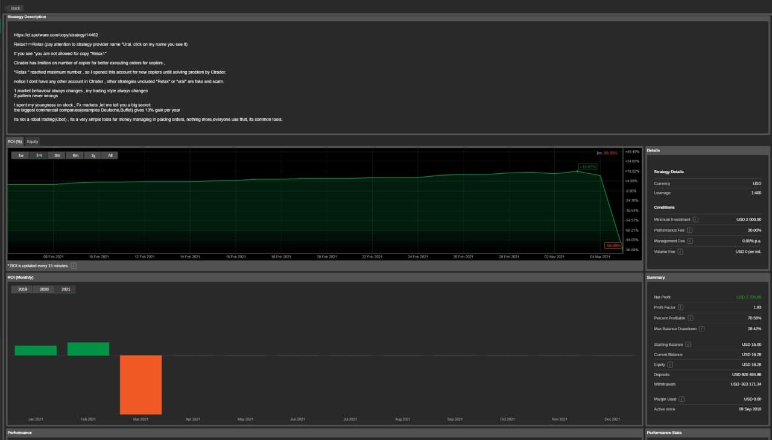
Task: Click the 1m -98.89% label above chart
Action: click(x=607, y=153)
